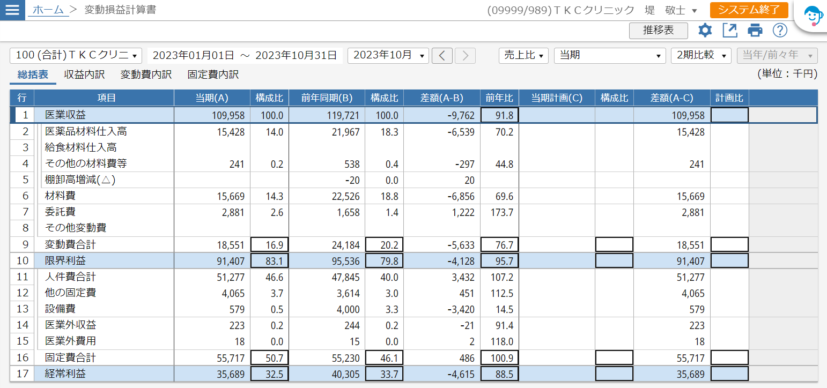Click the 91.8 前年比 cell
The height and width of the screenshot is (388, 827).
[x=499, y=115]
